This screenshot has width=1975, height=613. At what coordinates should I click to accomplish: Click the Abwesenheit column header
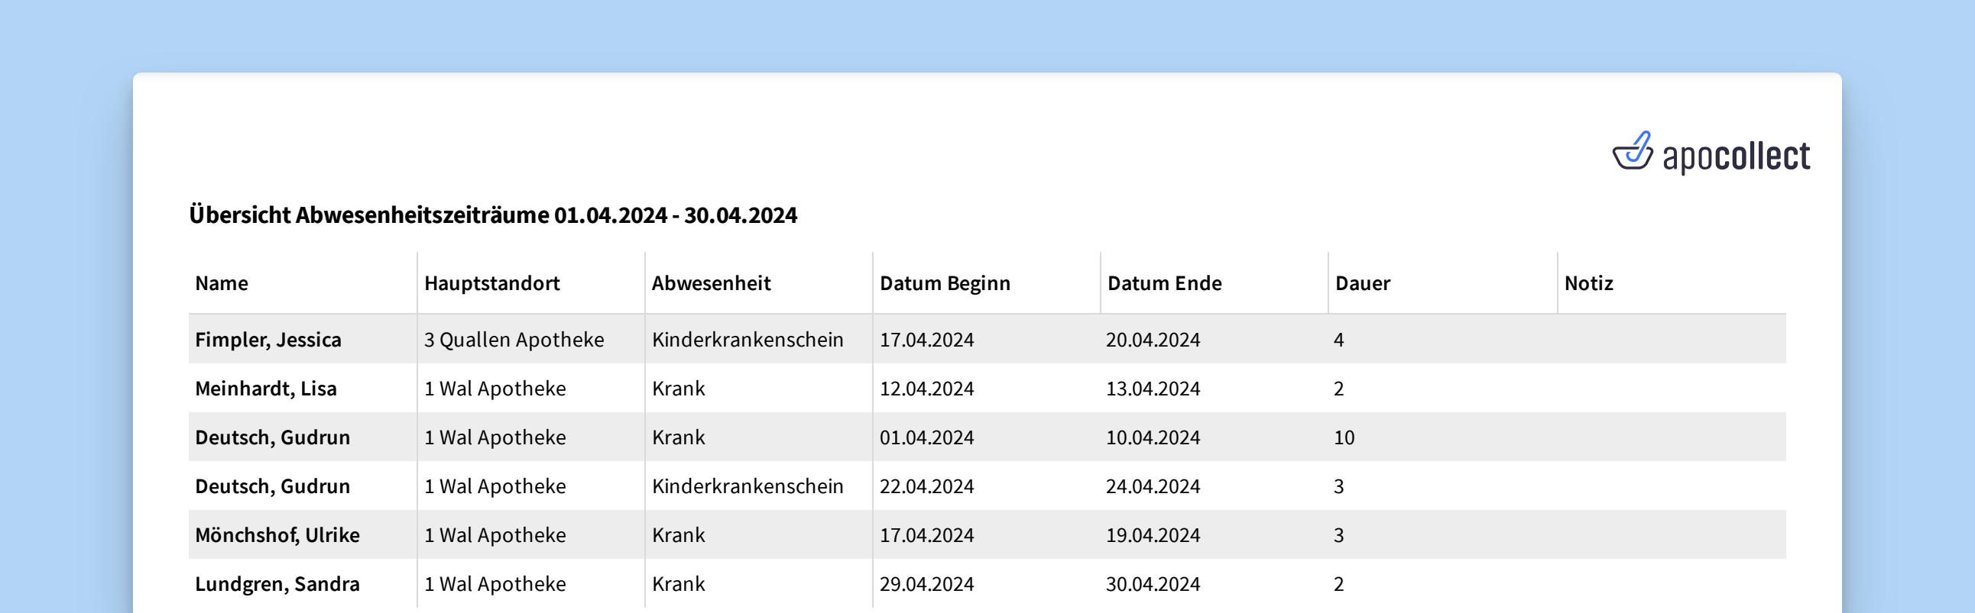pyautogui.click(x=711, y=283)
